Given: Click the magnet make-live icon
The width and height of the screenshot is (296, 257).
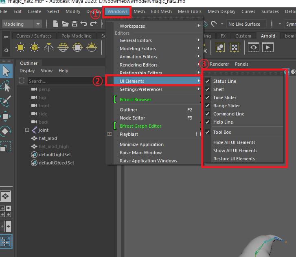Looking at the screenshot, I should tap(214, 24).
